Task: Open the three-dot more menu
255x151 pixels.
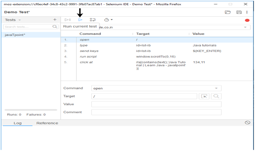Action: [x=247, y=12]
